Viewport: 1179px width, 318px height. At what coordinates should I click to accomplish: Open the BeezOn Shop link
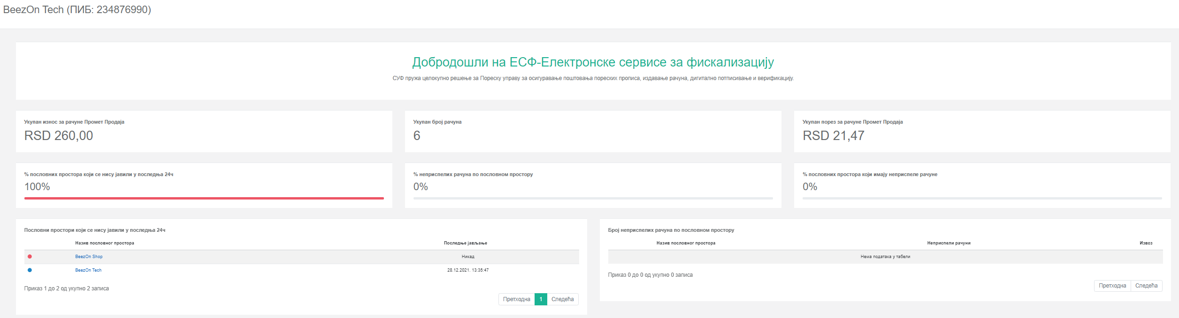coord(89,257)
